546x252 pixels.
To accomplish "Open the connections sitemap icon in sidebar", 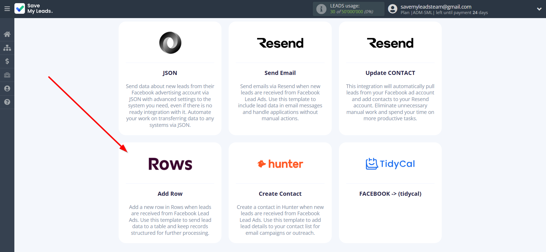I will [7, 48].
